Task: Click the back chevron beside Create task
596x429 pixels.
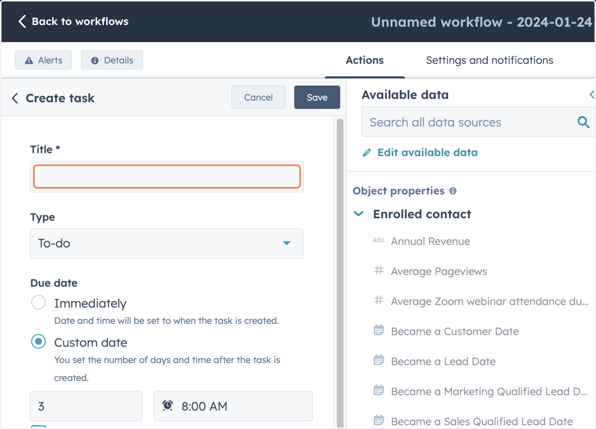Action: (15, 98)
